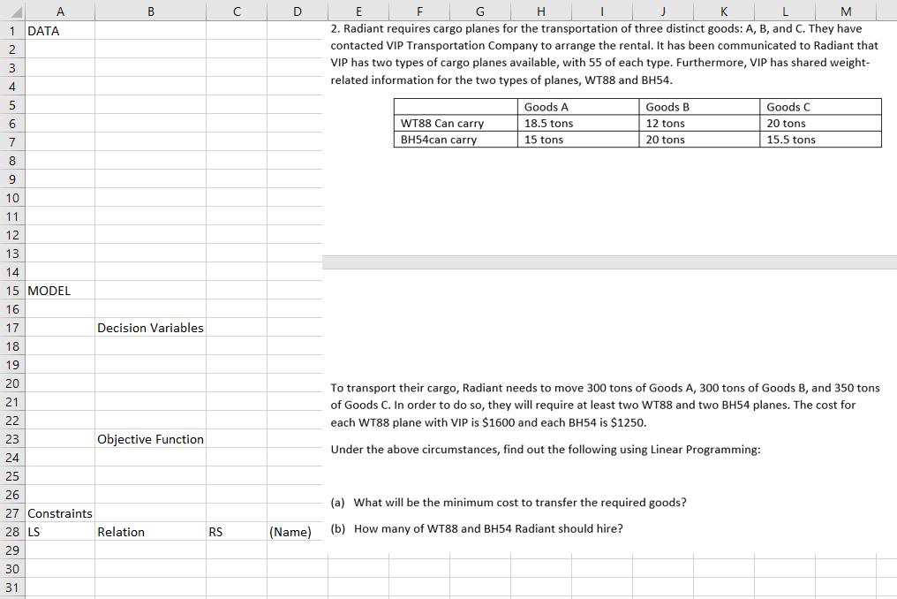897x599 pixels.
Task: Select row 1 header
Action: (11, 29)
